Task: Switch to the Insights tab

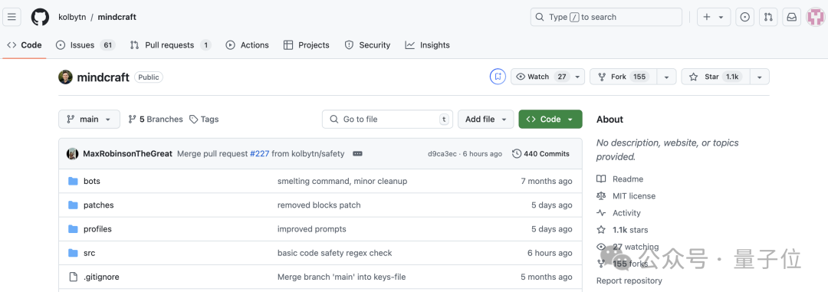Action: tap(427, 45)
